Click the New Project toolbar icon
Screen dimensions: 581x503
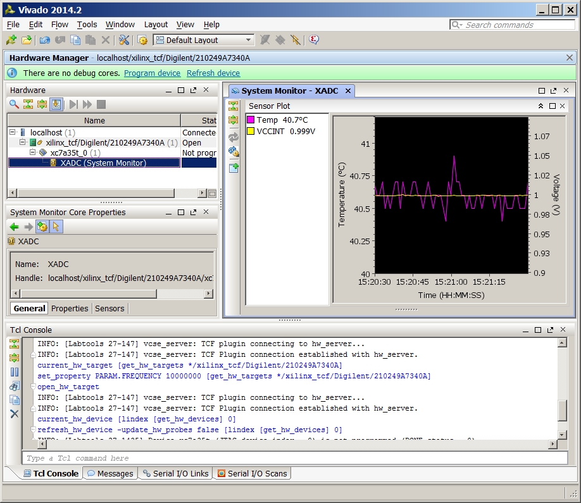coord(11,40)
